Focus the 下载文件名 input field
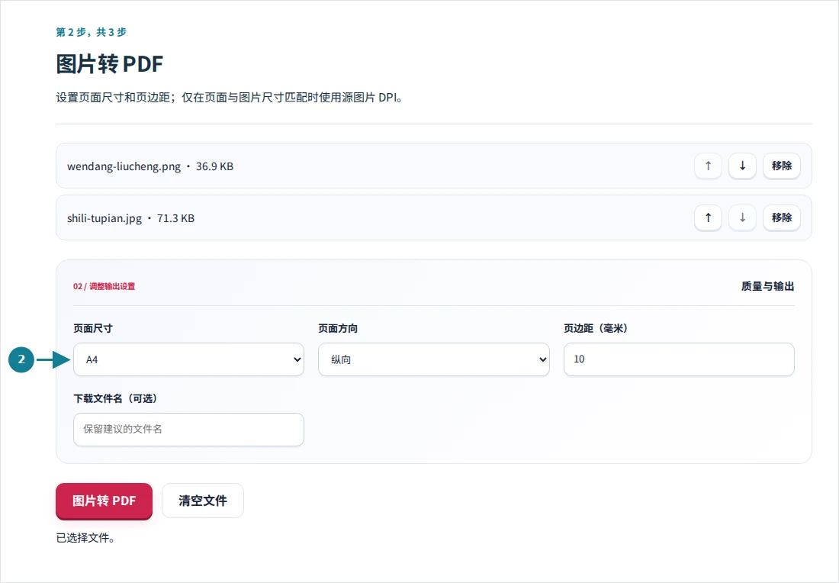The width and height of the screenshot is (839, 583). click(x=188, y=430)
